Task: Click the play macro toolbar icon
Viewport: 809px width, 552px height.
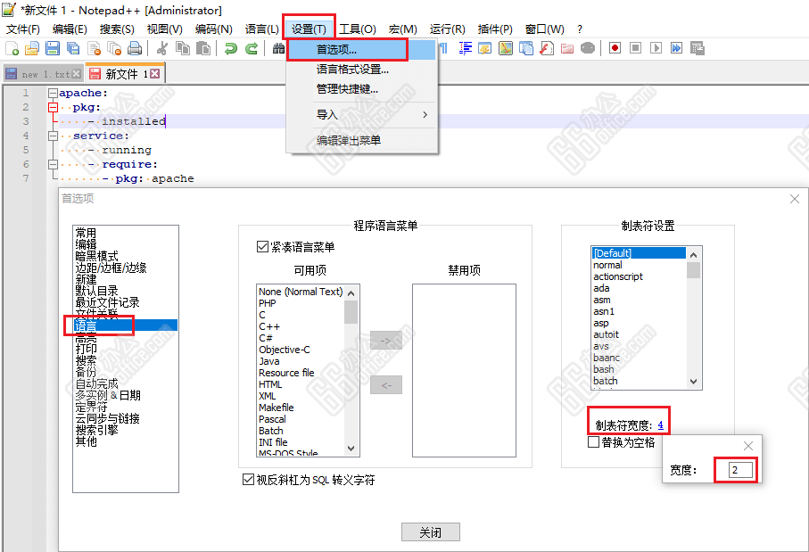Action: 656,48
